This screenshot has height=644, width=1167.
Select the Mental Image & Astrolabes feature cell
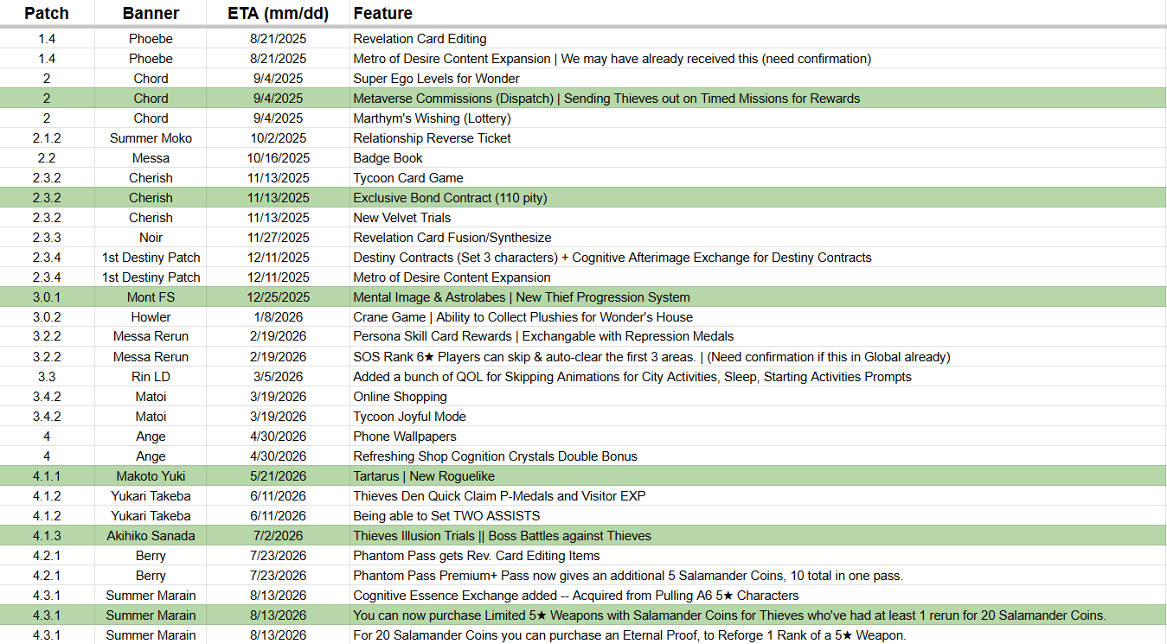(758, 297)
